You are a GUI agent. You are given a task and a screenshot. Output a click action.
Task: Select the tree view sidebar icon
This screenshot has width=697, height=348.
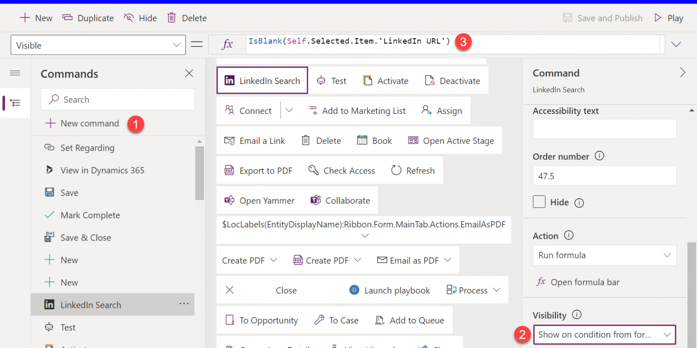pyautogui.click(x=15, y=103)
